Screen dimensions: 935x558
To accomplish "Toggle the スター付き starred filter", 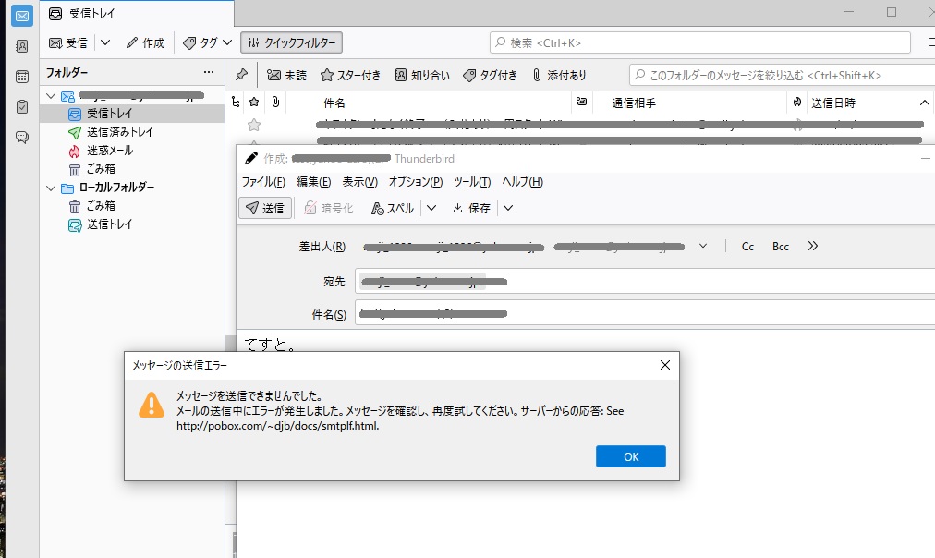I will (x=350, y=75).
